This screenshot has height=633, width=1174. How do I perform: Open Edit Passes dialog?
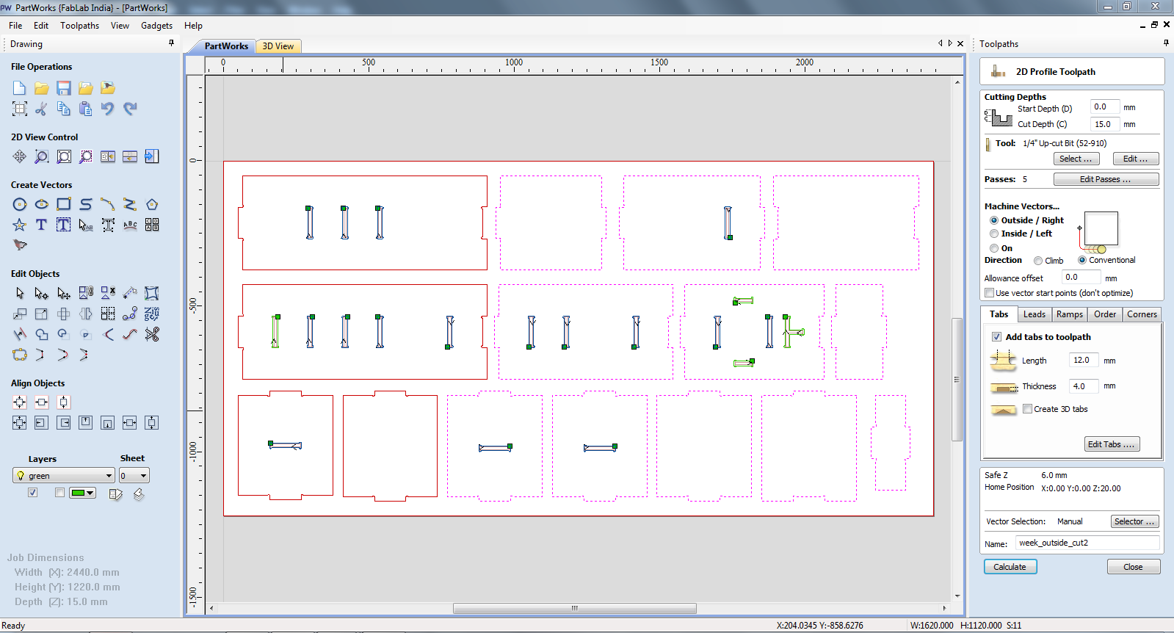pyautogui.click(x=1106, y=179)
